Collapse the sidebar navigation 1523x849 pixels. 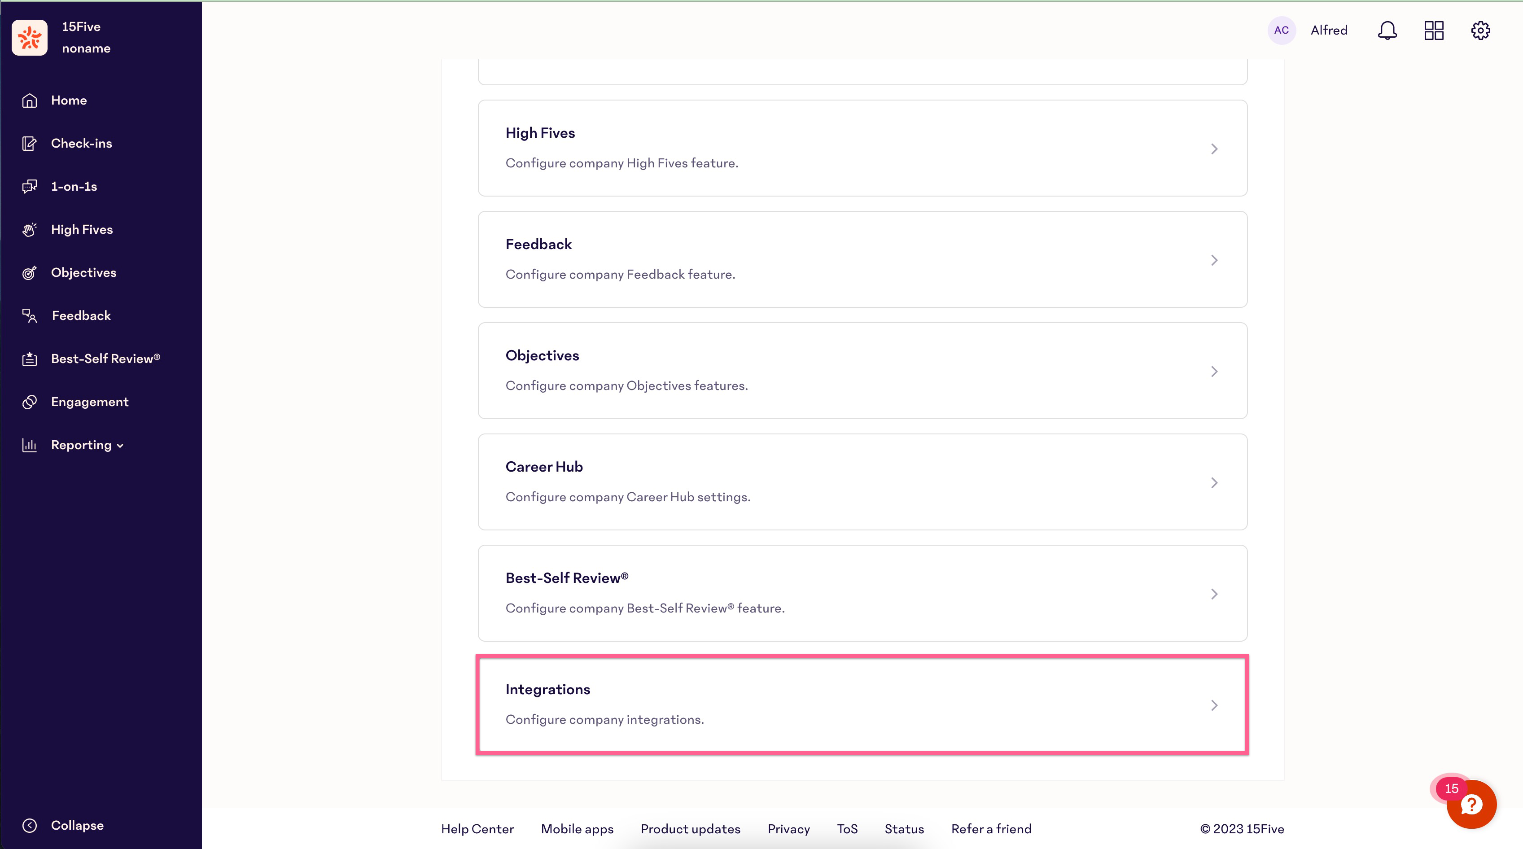pyautogui.click(x=77, y=825)
